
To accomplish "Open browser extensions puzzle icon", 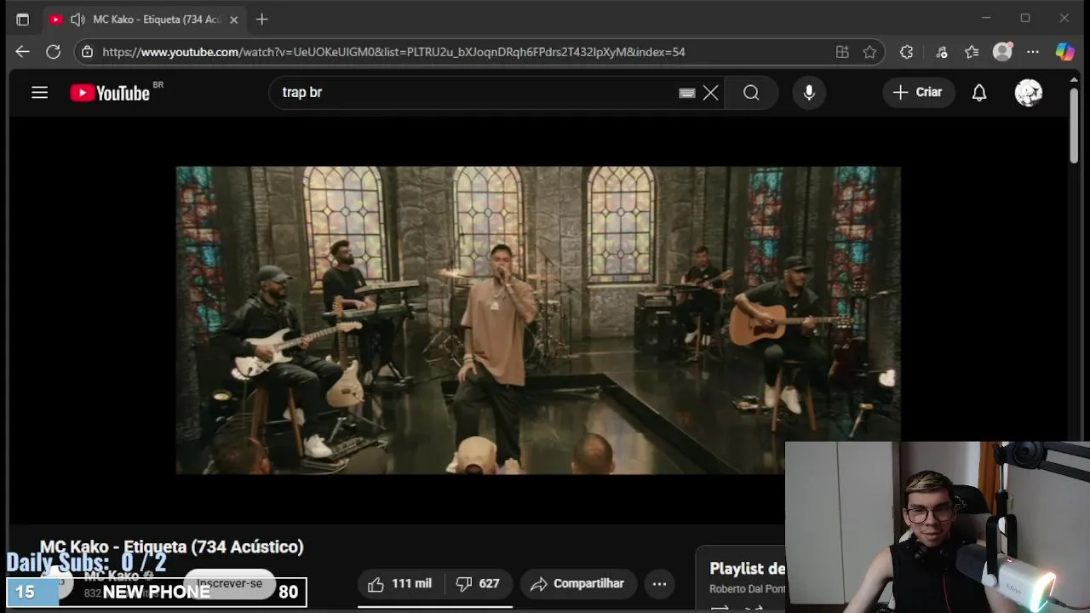I will pyautogui.click(x=906, y=52).
